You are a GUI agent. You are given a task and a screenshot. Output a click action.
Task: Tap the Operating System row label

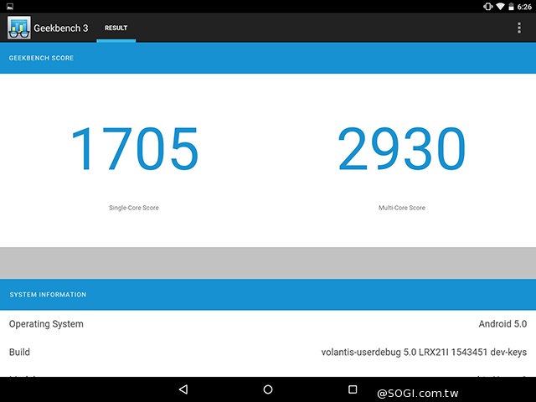[x=46, y=324]
